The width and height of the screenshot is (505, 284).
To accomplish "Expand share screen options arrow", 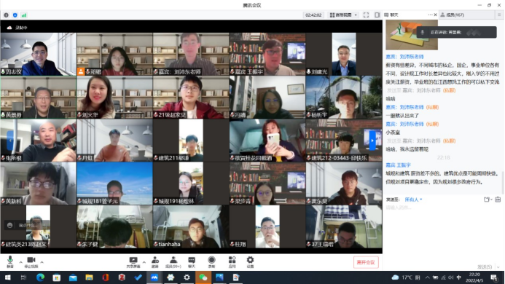I will click(144, 262).
